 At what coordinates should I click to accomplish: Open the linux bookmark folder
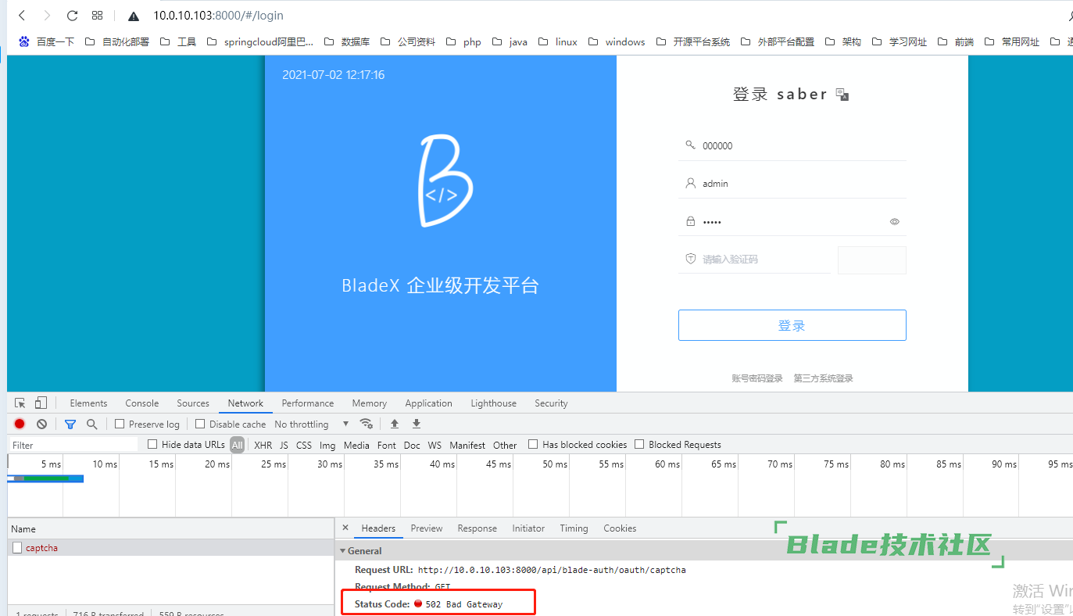(x=558, y=42)
